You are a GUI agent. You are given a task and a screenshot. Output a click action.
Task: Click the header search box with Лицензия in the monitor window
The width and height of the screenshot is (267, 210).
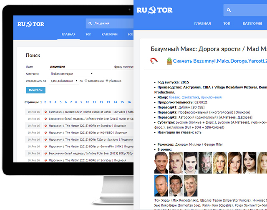[x=109, y=23]
